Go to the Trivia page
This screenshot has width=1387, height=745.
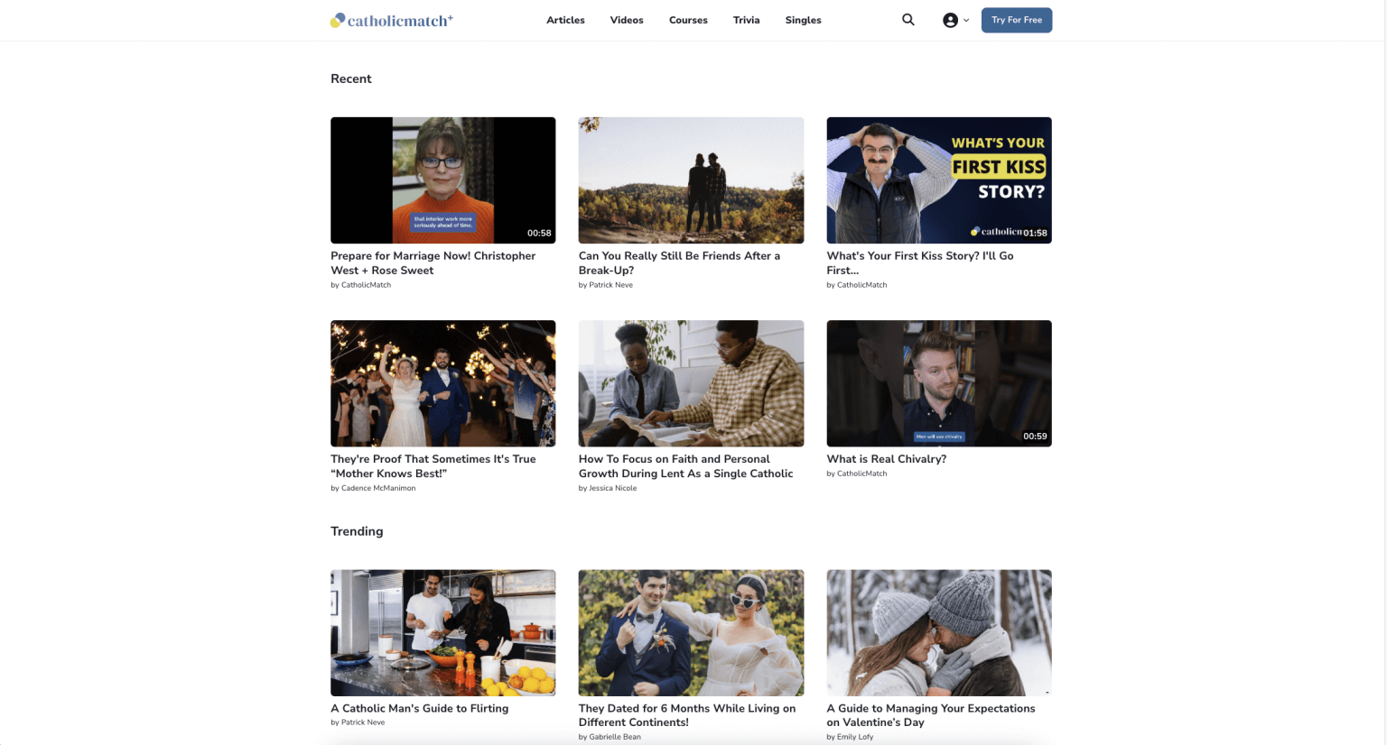point(746,20)
